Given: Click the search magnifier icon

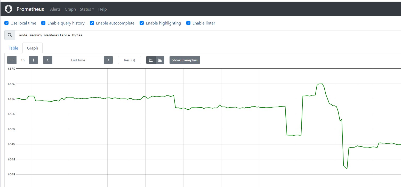Looking at the screenshot, I should tap(10, 35).
